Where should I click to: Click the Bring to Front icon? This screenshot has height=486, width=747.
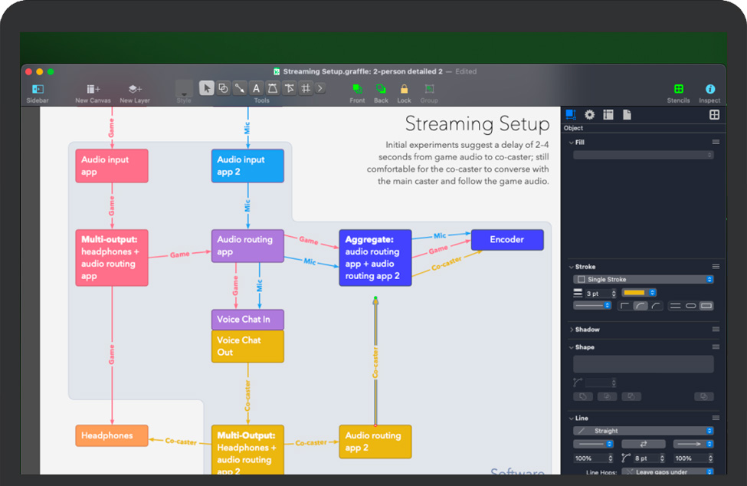(x=357, y=89)
